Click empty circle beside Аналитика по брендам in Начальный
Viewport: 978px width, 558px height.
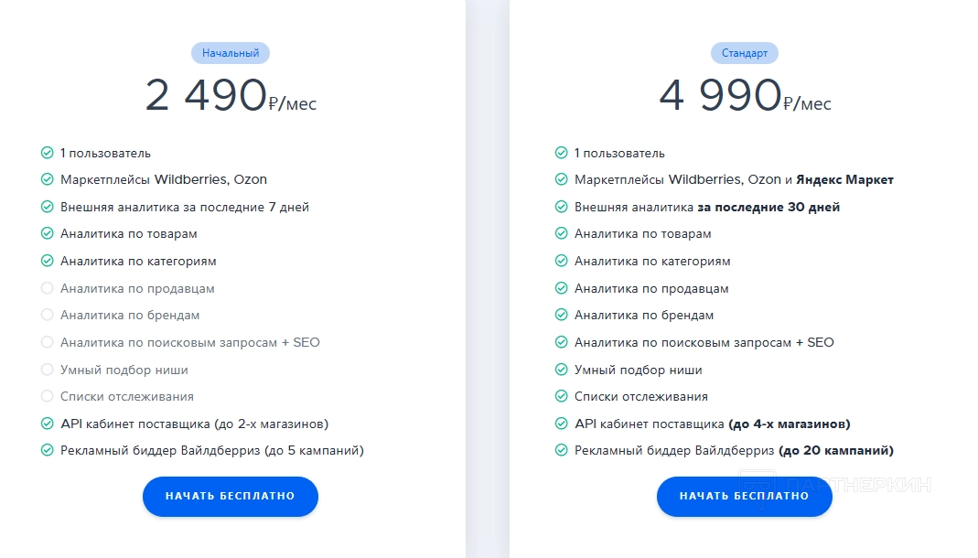tap(48, 316)
